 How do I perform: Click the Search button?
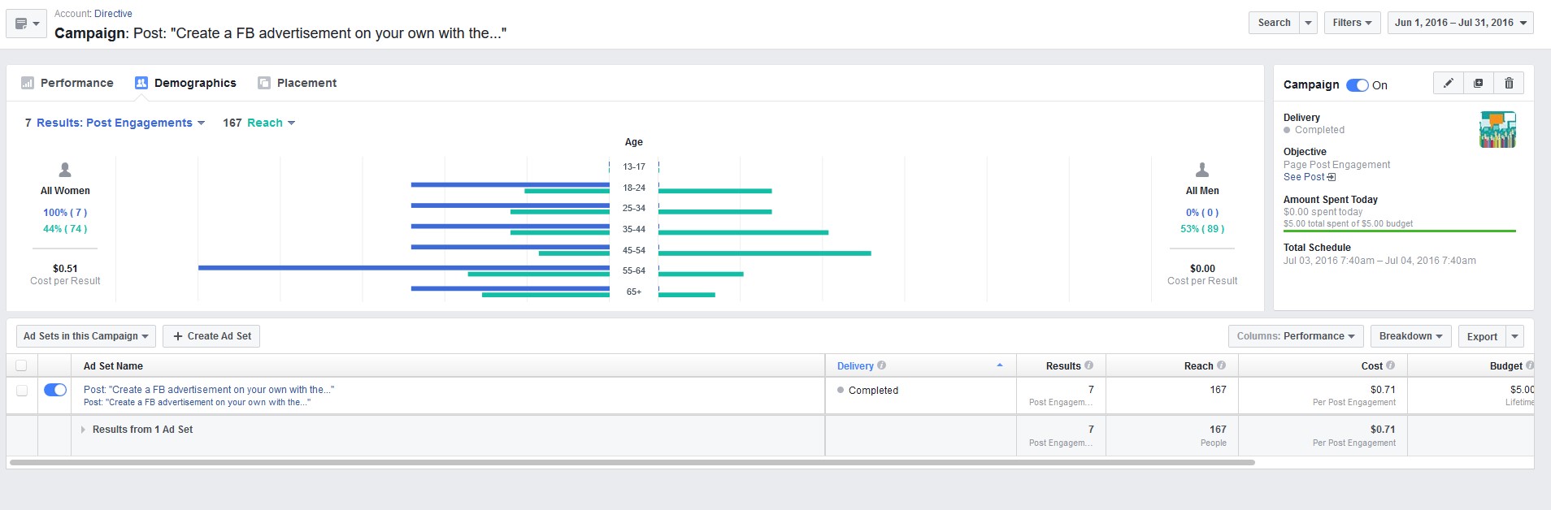(x=1274, y=23)
